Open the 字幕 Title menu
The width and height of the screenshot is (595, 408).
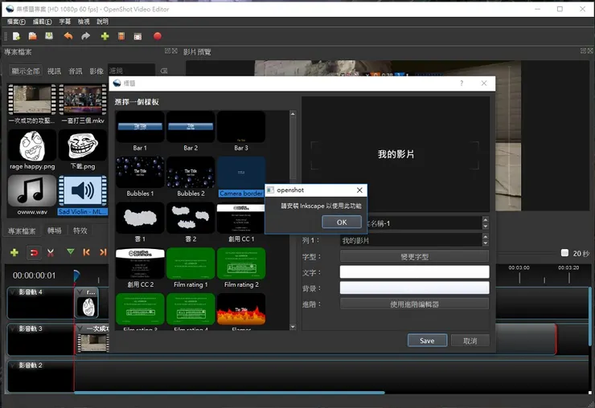coord(65,22)
